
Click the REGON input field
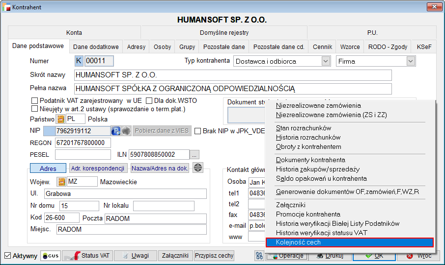(x=83, y=143)
